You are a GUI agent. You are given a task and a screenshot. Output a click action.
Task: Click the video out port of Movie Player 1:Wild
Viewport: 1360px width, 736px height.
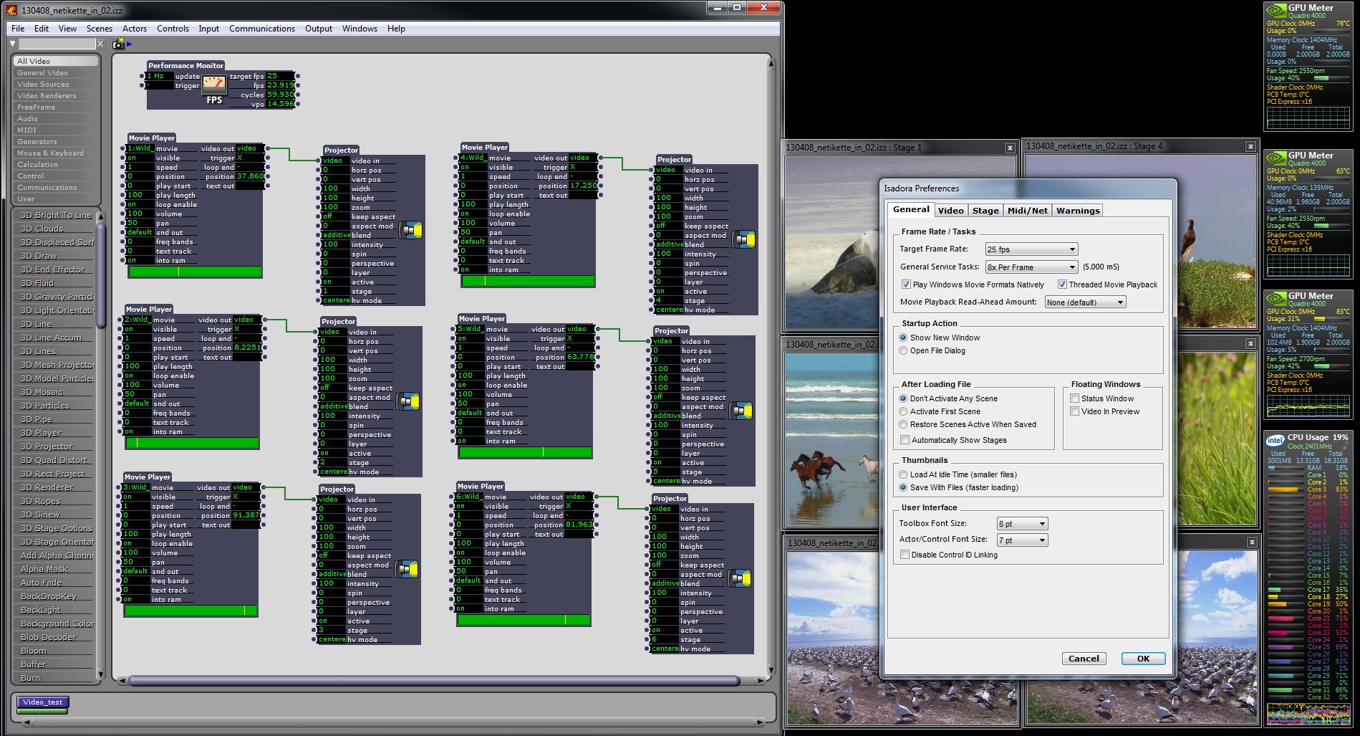267,148
